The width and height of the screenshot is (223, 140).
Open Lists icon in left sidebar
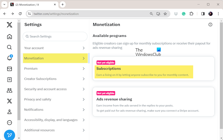pyautogui.click(x=10, y=80)
